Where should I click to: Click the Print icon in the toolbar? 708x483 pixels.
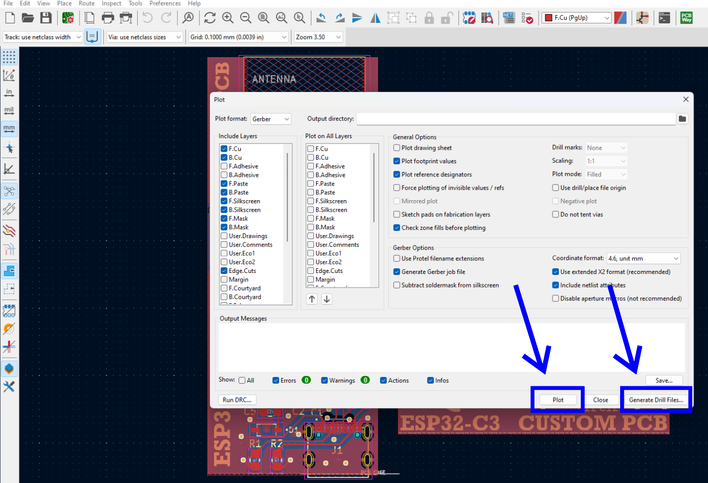(x=108, y=18)
